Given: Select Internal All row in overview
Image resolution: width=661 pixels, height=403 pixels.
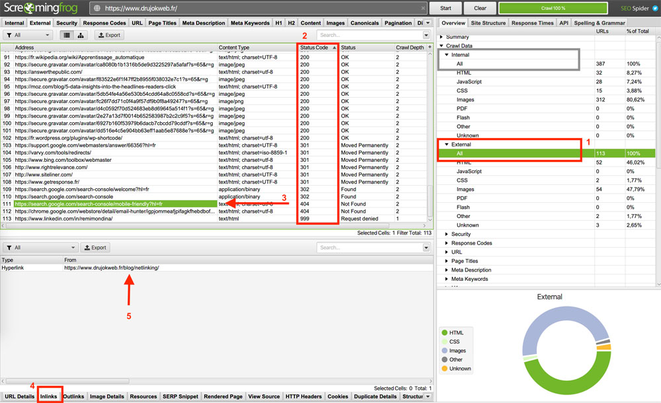Looking at the screenshot, I should tap(547, 63).
